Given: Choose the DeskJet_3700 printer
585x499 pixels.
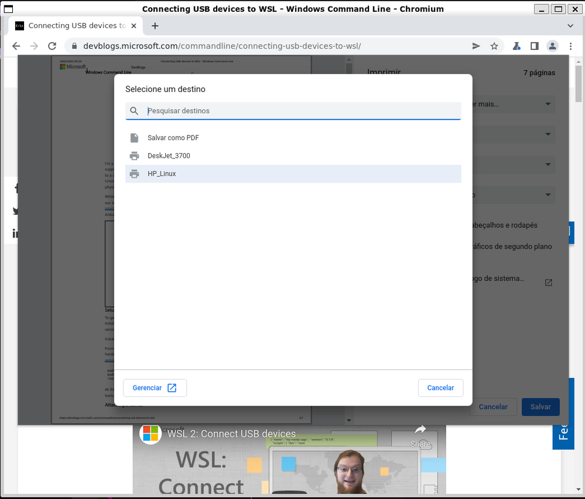Looking at the screenshot, I should pyautogui.click(x=293, y=156).
